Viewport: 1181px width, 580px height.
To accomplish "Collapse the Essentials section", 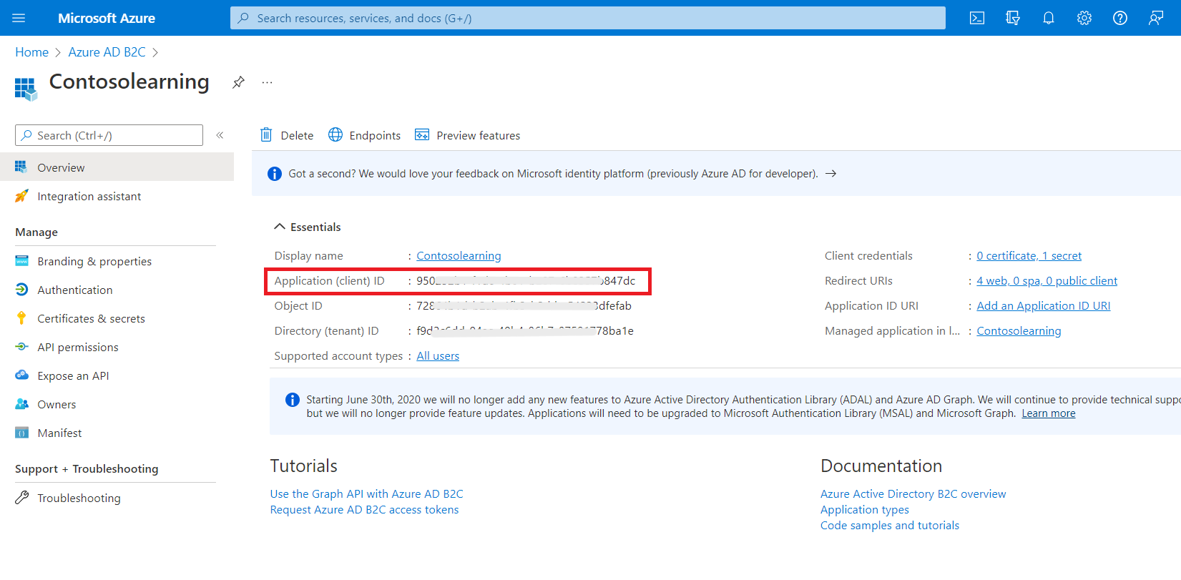I will (280, 227).
